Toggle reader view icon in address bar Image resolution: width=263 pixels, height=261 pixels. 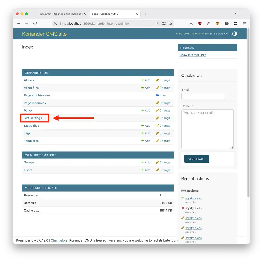click(x=157, y=23)
